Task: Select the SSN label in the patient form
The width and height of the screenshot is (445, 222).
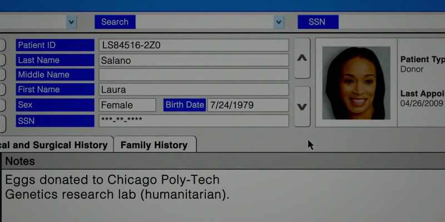Action: [55, 121]
